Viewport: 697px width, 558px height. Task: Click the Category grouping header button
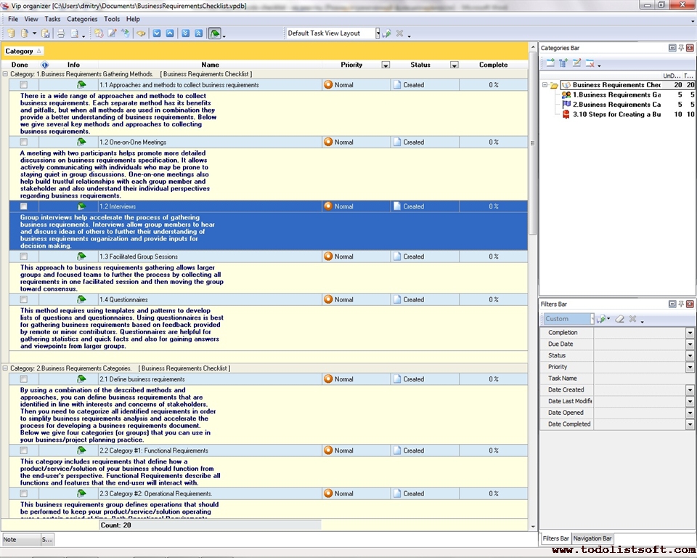coord(23,51)
